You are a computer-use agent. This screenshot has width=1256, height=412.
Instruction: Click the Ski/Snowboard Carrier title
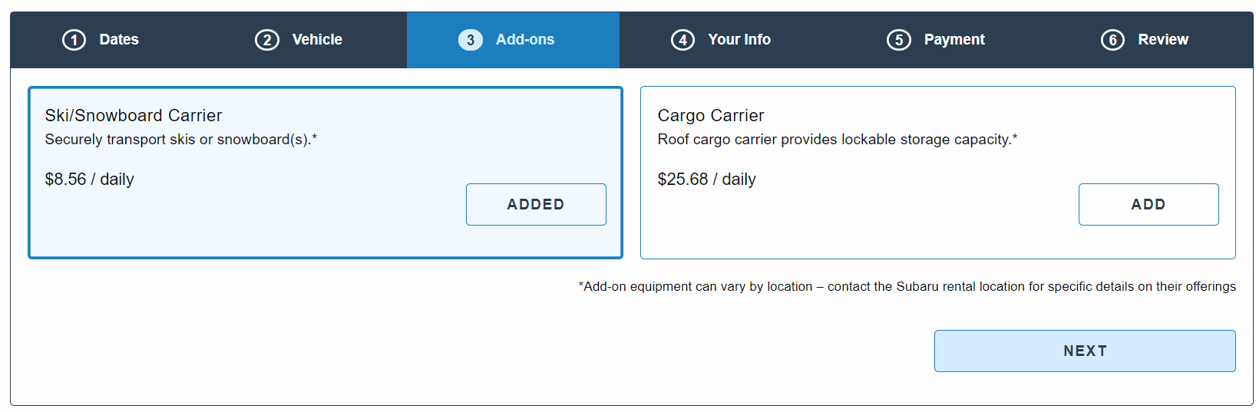[134, 115]
